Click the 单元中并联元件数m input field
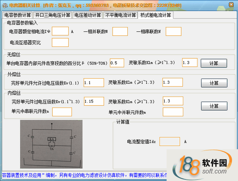 tap(173, 112)
